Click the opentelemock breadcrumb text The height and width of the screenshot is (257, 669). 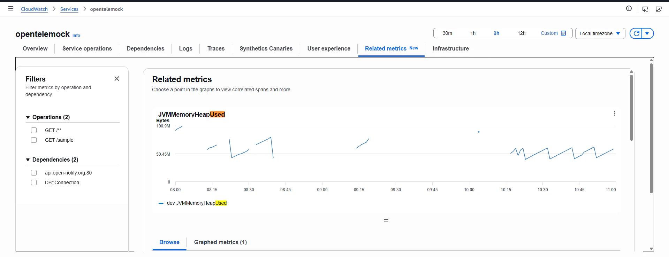[106, 9]
